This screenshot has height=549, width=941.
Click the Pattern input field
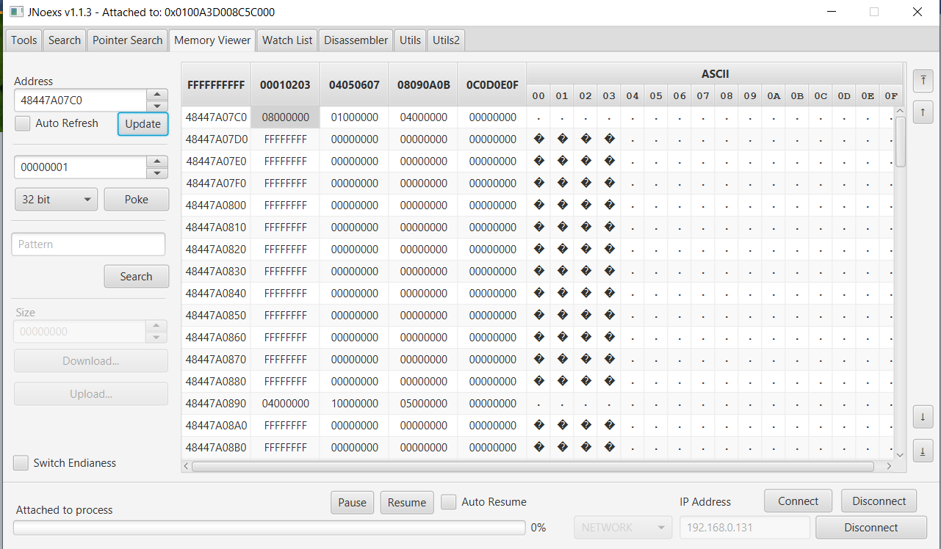(x=88, y=244)
